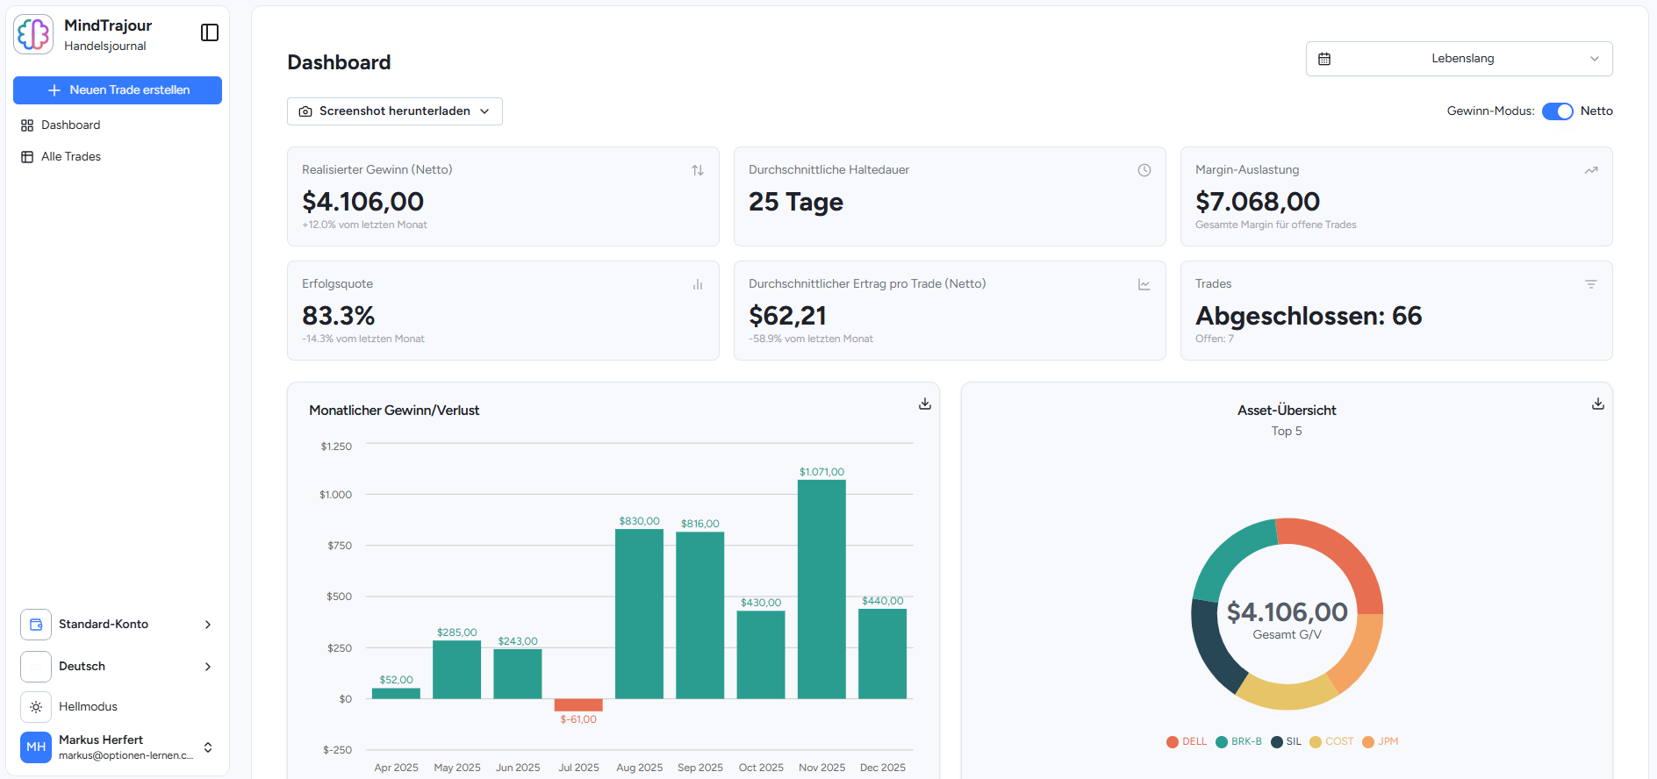
Task: Click the Nov 2025 bar in chart
Action: coord(821,589)
